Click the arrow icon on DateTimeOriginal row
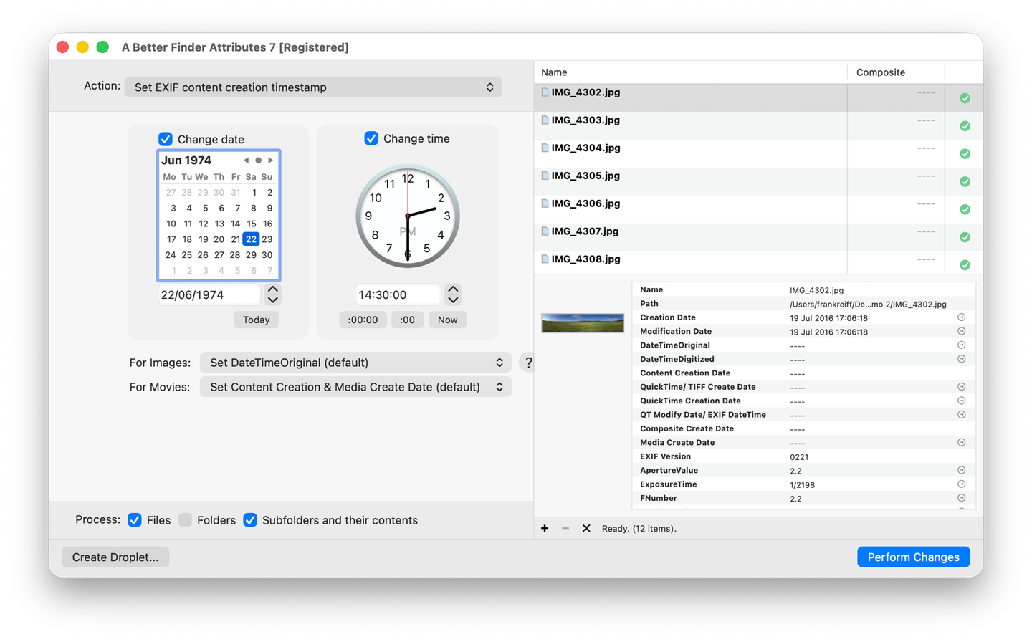This screenshot has height=642, width=1032. (x=962, y=345)
